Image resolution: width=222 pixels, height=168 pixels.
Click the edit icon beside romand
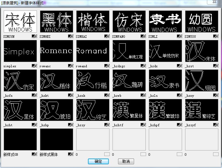(107, 66)
